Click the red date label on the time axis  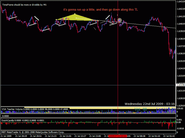pos(118,136)
